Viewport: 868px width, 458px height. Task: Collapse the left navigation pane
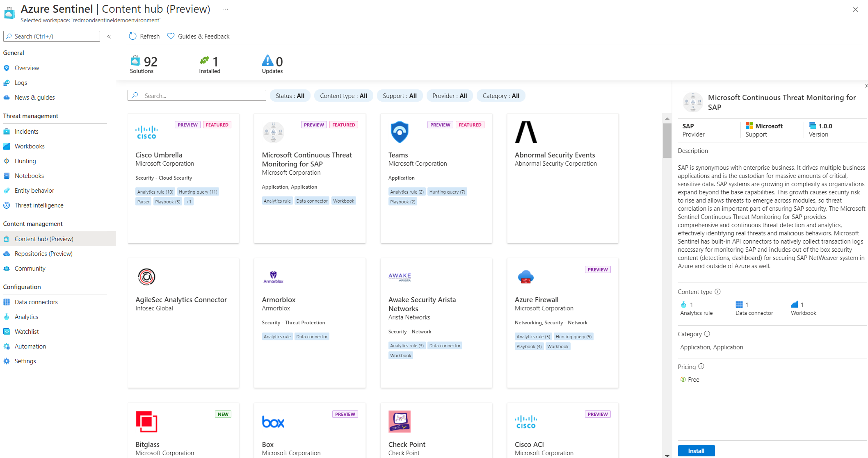tap(109, 36)
